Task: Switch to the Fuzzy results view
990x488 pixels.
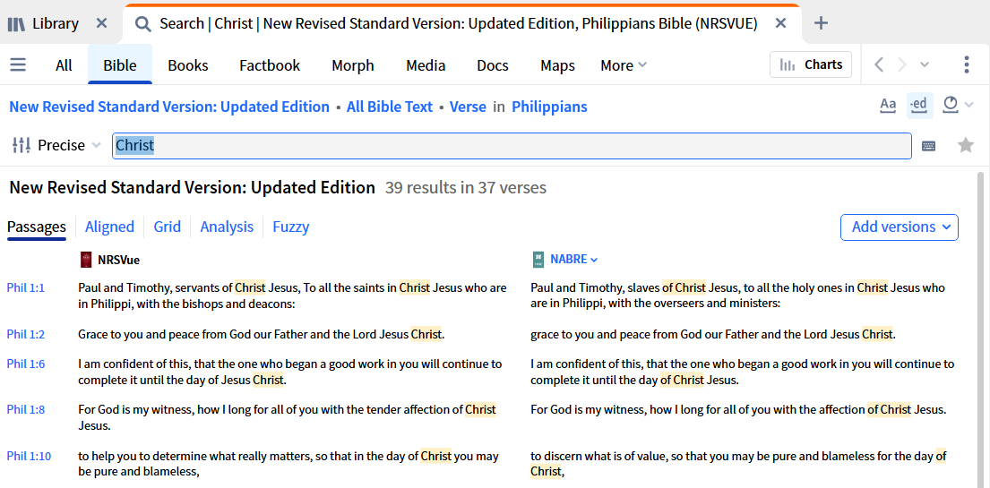Action: coord(291,227)
